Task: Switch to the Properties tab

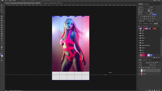Action: click(146, 24)
